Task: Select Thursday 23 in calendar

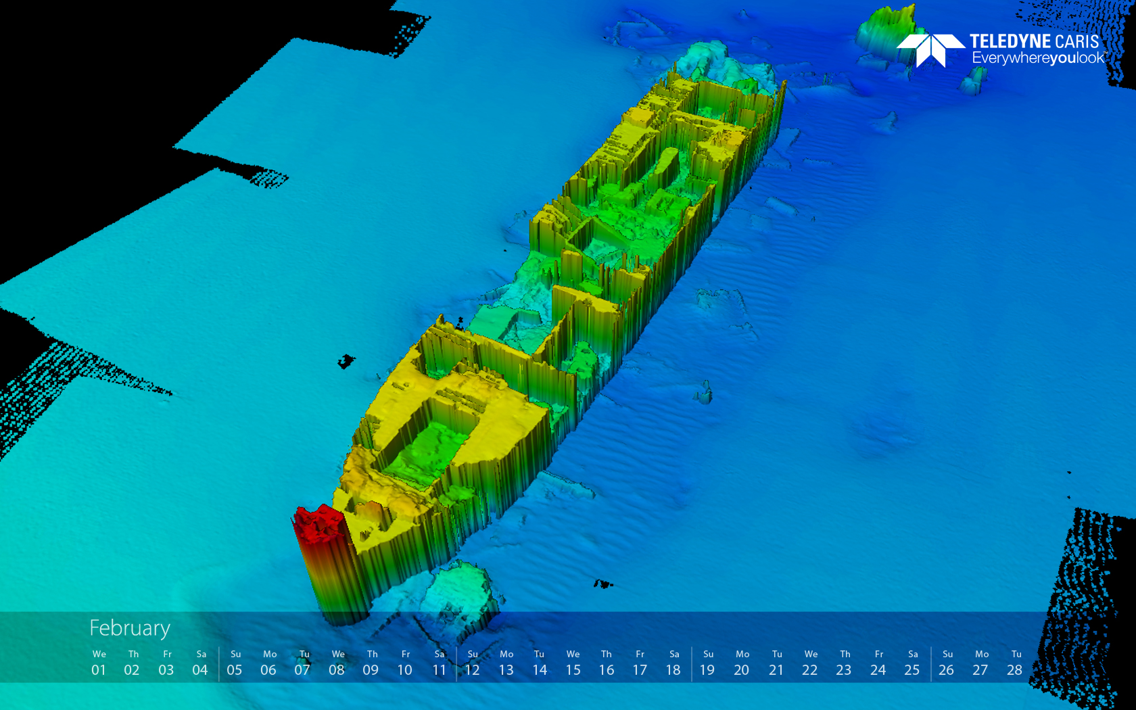Action: click(844, 663)
